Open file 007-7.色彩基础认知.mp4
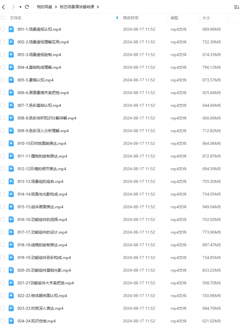 39,105
